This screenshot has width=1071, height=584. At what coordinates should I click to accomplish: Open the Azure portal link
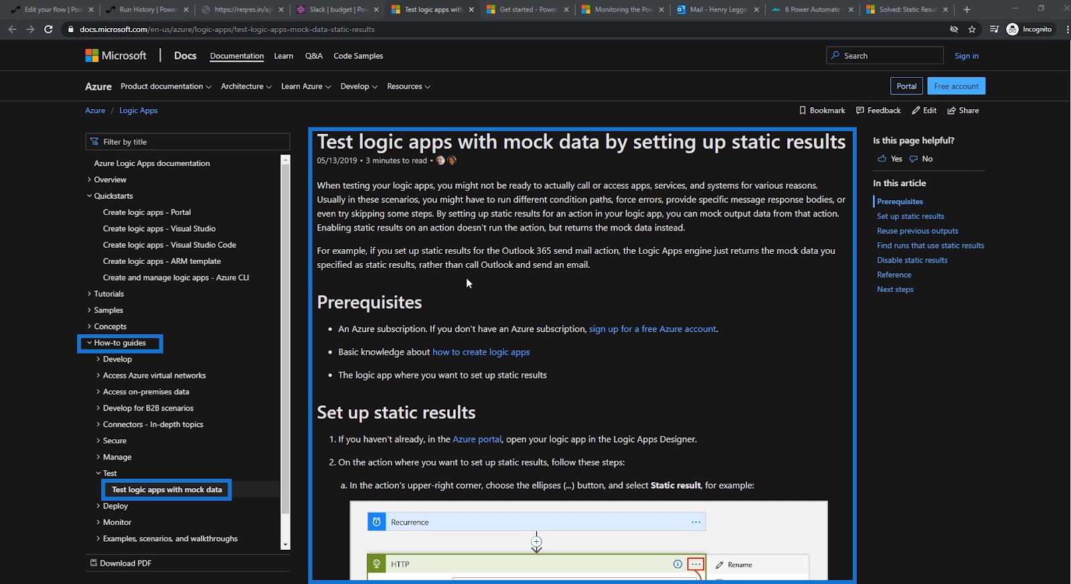coord(477,439)
